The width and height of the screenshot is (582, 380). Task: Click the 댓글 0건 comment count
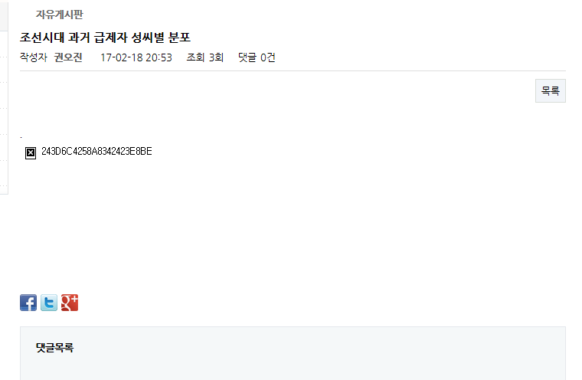[257, 57]
